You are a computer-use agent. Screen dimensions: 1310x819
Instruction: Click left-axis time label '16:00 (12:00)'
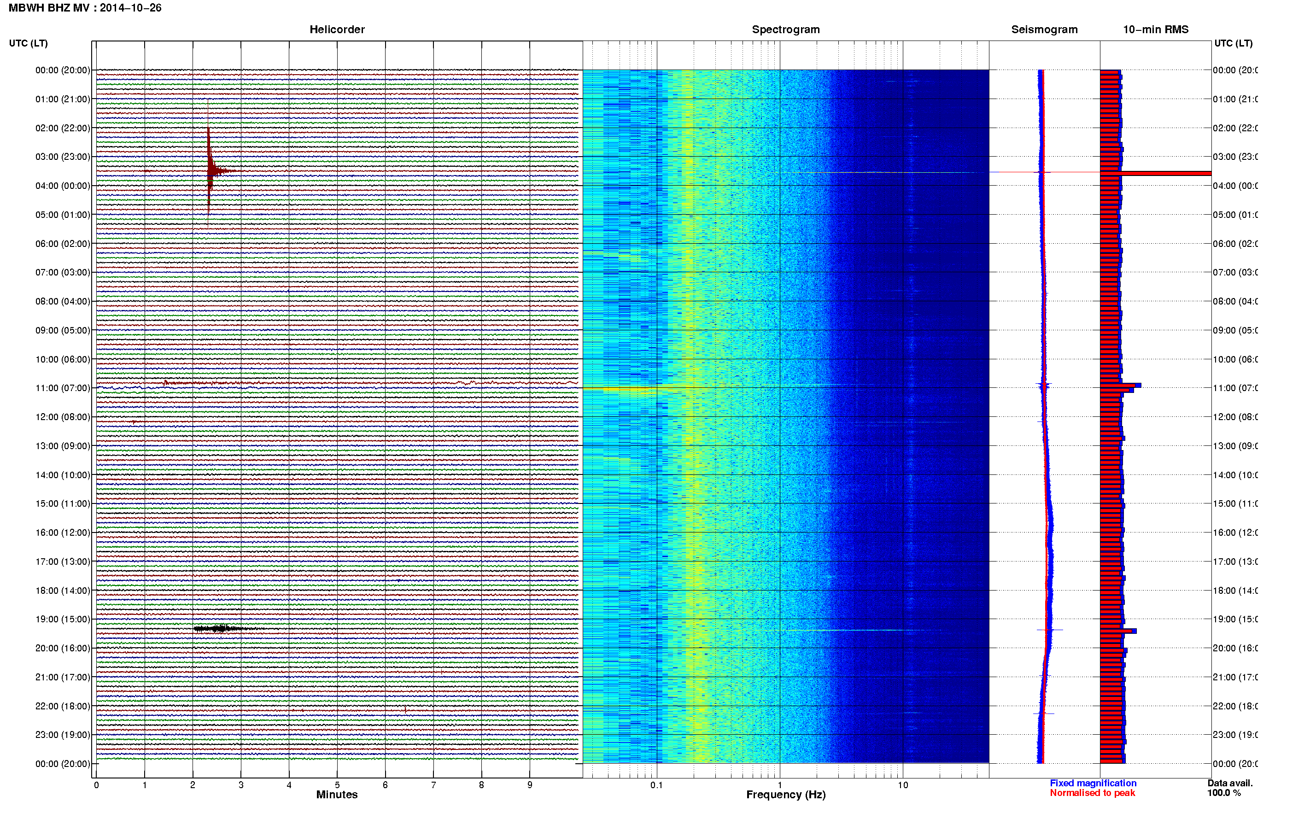pos(63,532)
